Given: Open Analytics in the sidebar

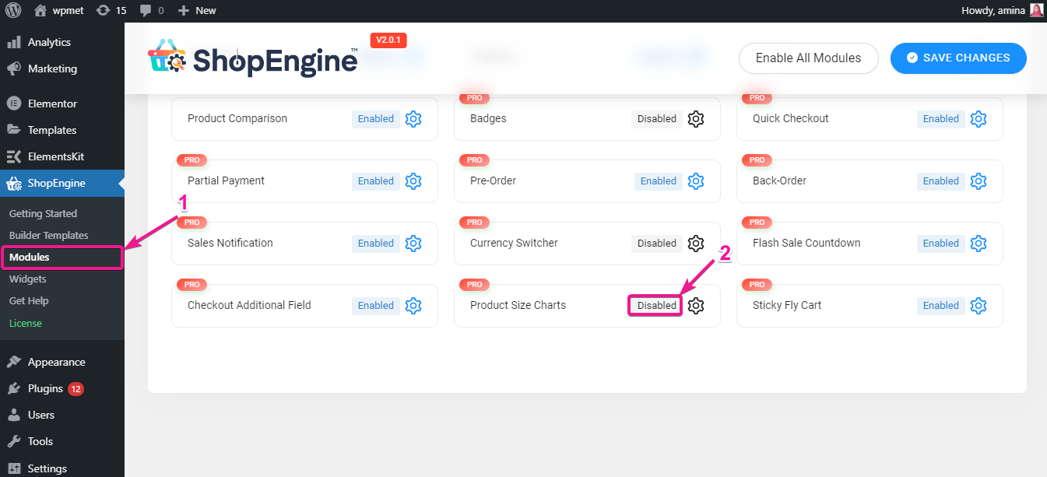Looking at the screenshot, I should click(x=62, y=42).
